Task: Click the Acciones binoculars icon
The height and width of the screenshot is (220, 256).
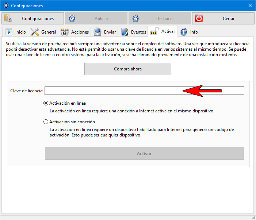Action: [x=65, y=32]
